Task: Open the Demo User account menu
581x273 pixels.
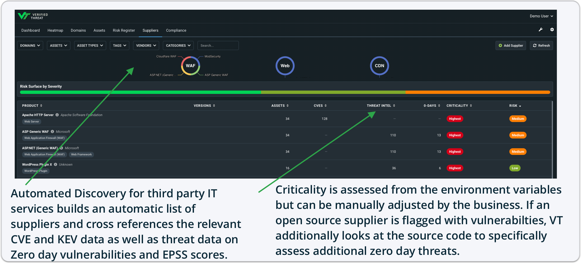Action: click(541, 16)
